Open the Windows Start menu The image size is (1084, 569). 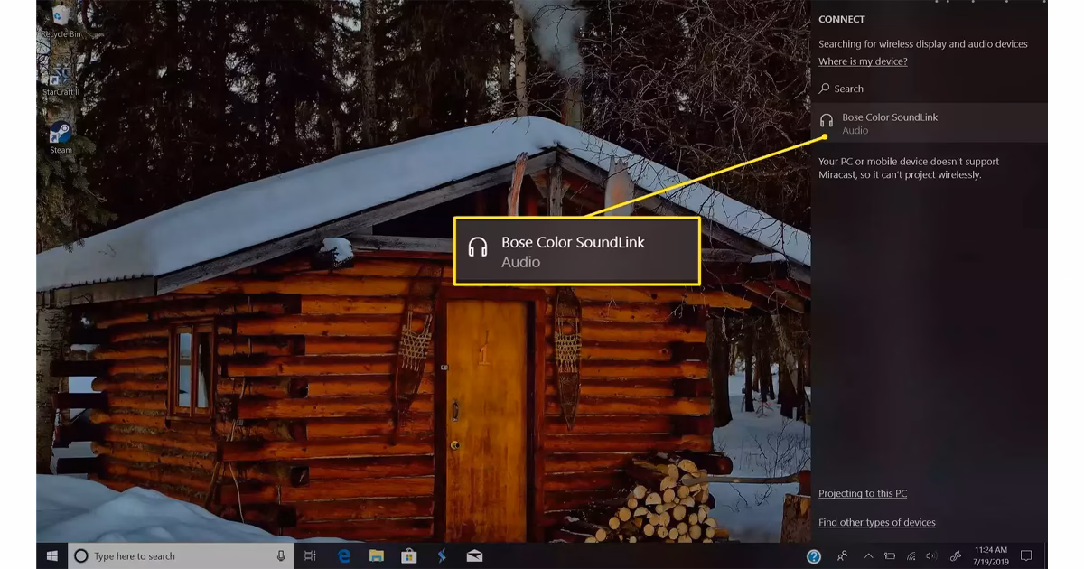click(52, 555)
